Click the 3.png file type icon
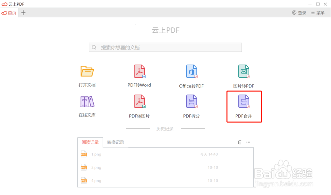 tap(84, 167)
